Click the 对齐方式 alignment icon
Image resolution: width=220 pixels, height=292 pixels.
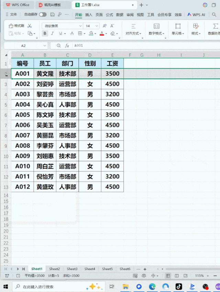click(133, 26)
